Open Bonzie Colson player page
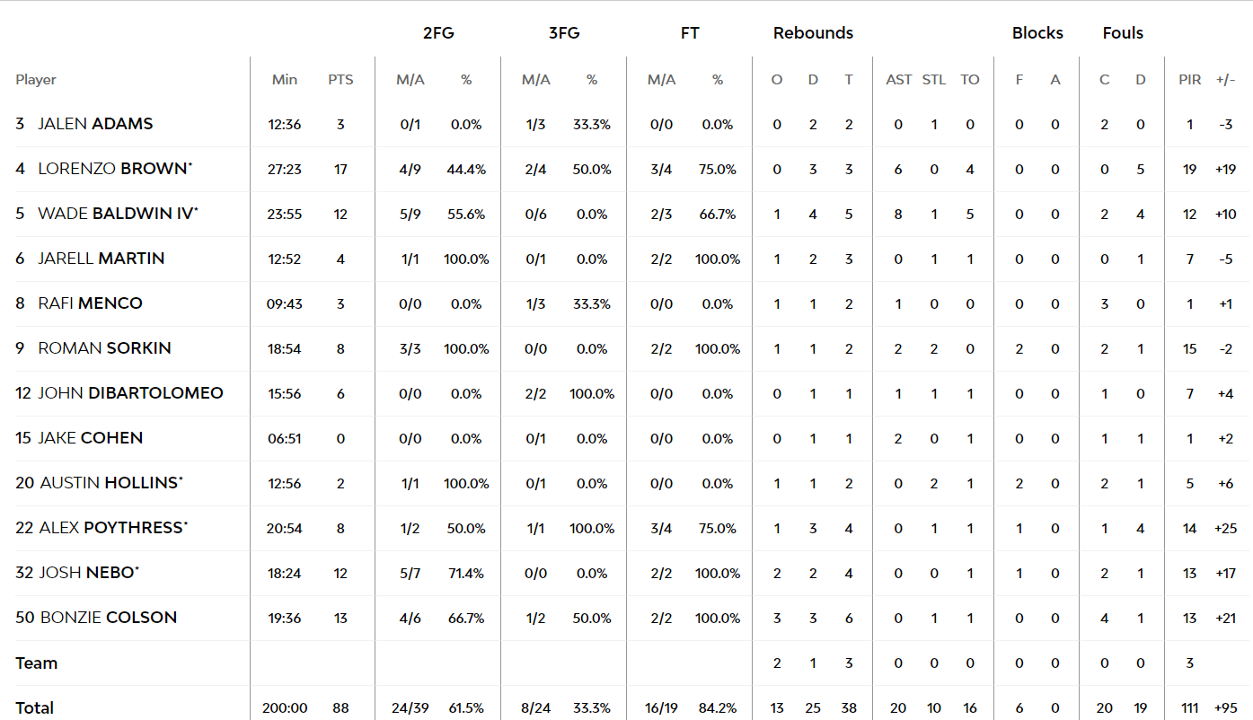This screenshot has height=720, width=1253. [108, 618]
